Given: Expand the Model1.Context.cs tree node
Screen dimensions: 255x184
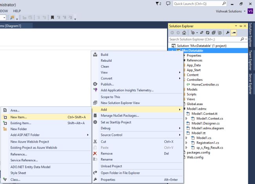Looking at the screenshot, I should [186, 118].
